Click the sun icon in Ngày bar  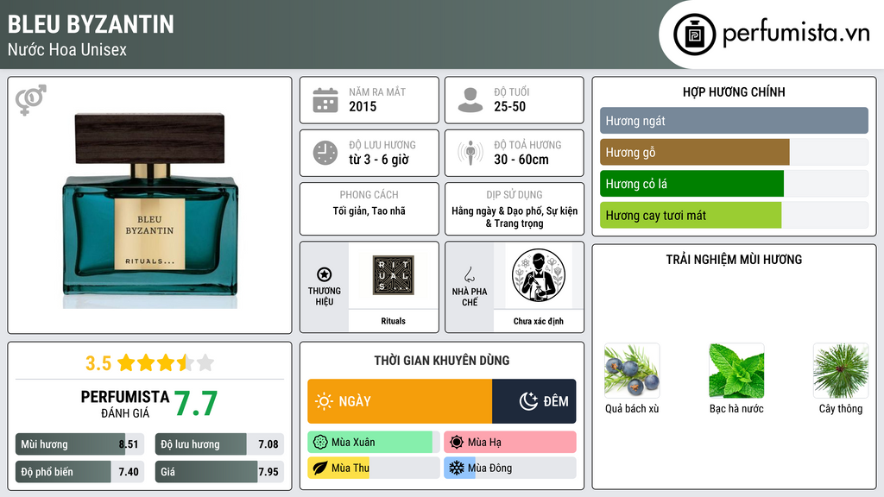click(x=325, y=401)
